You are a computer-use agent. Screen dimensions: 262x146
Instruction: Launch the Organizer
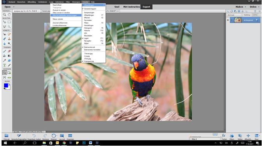click(70, 137)
